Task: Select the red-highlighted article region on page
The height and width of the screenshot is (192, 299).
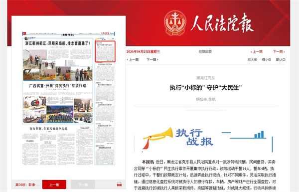Action: (105, 51)
